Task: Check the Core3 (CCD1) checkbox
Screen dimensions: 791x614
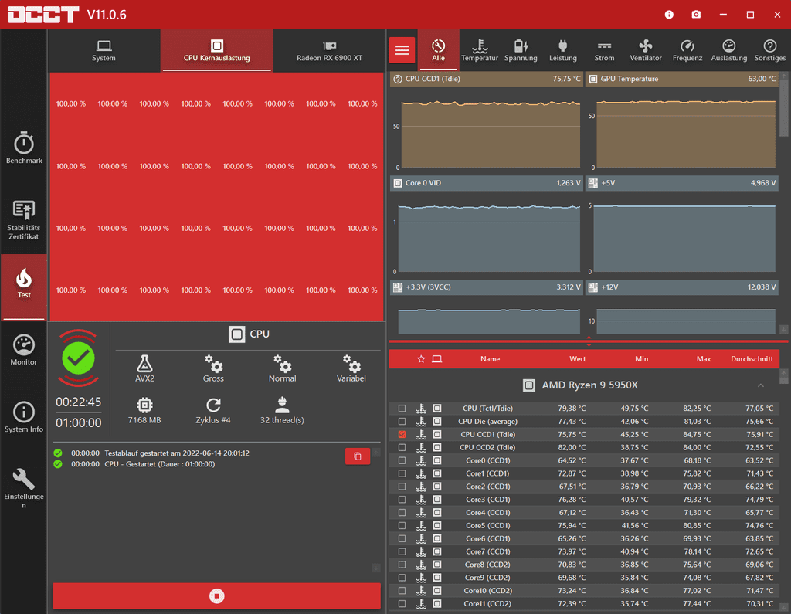Action: click(x=402, y=500)
